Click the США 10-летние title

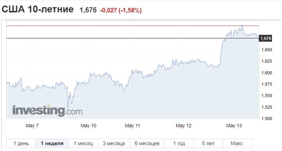pyautogui.click(x=38, y=9)
